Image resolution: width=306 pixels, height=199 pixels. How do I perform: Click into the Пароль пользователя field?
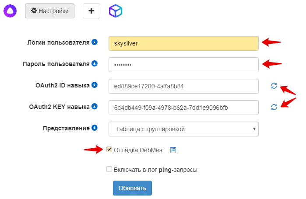(x=183, y=65)
